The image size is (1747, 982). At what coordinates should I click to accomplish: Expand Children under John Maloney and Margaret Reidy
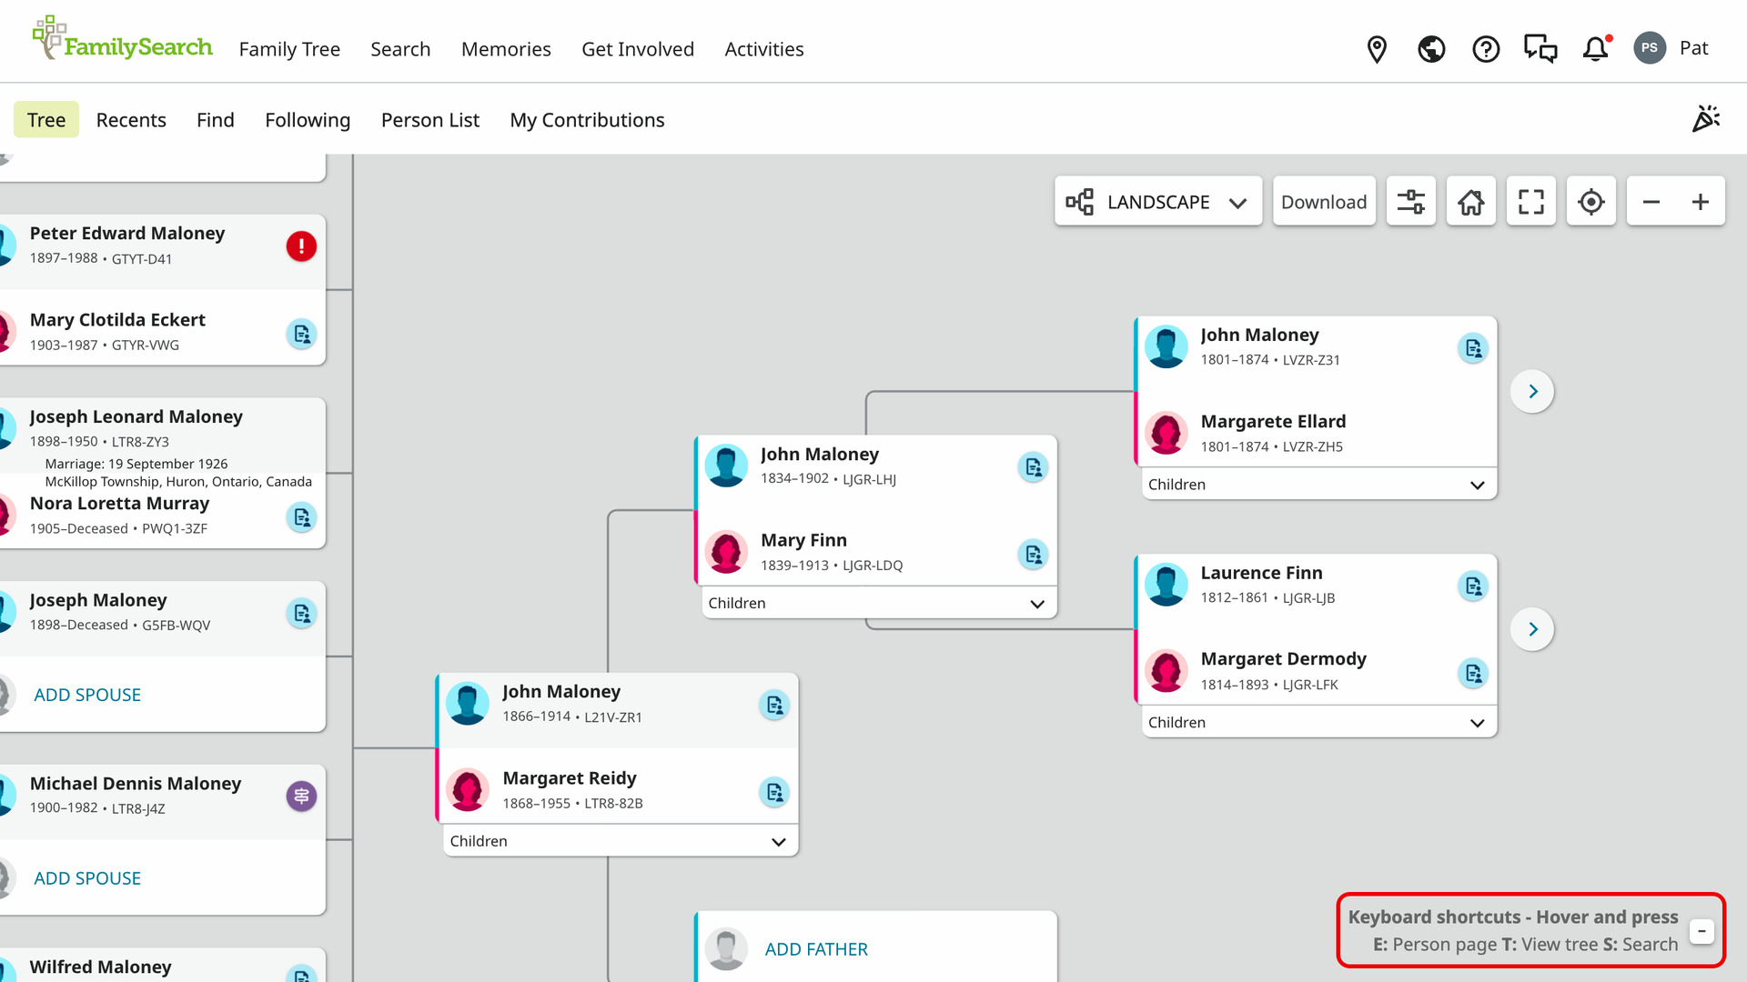click(x=621, y=841)
